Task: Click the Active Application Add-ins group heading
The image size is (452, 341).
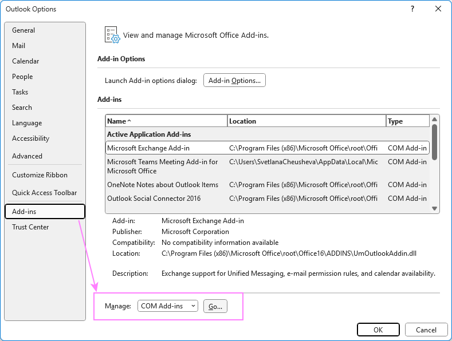Action: pos(149,134)
